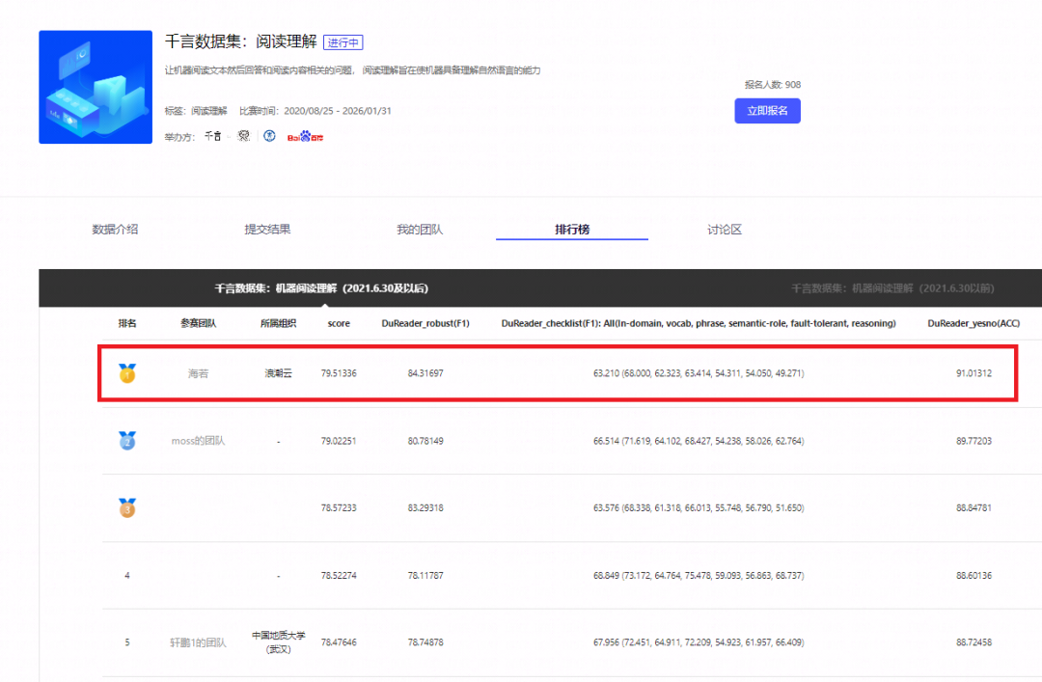The image size is (1042, 682).
Task: Open the 讨论区 tab
Action: point(725,230)
